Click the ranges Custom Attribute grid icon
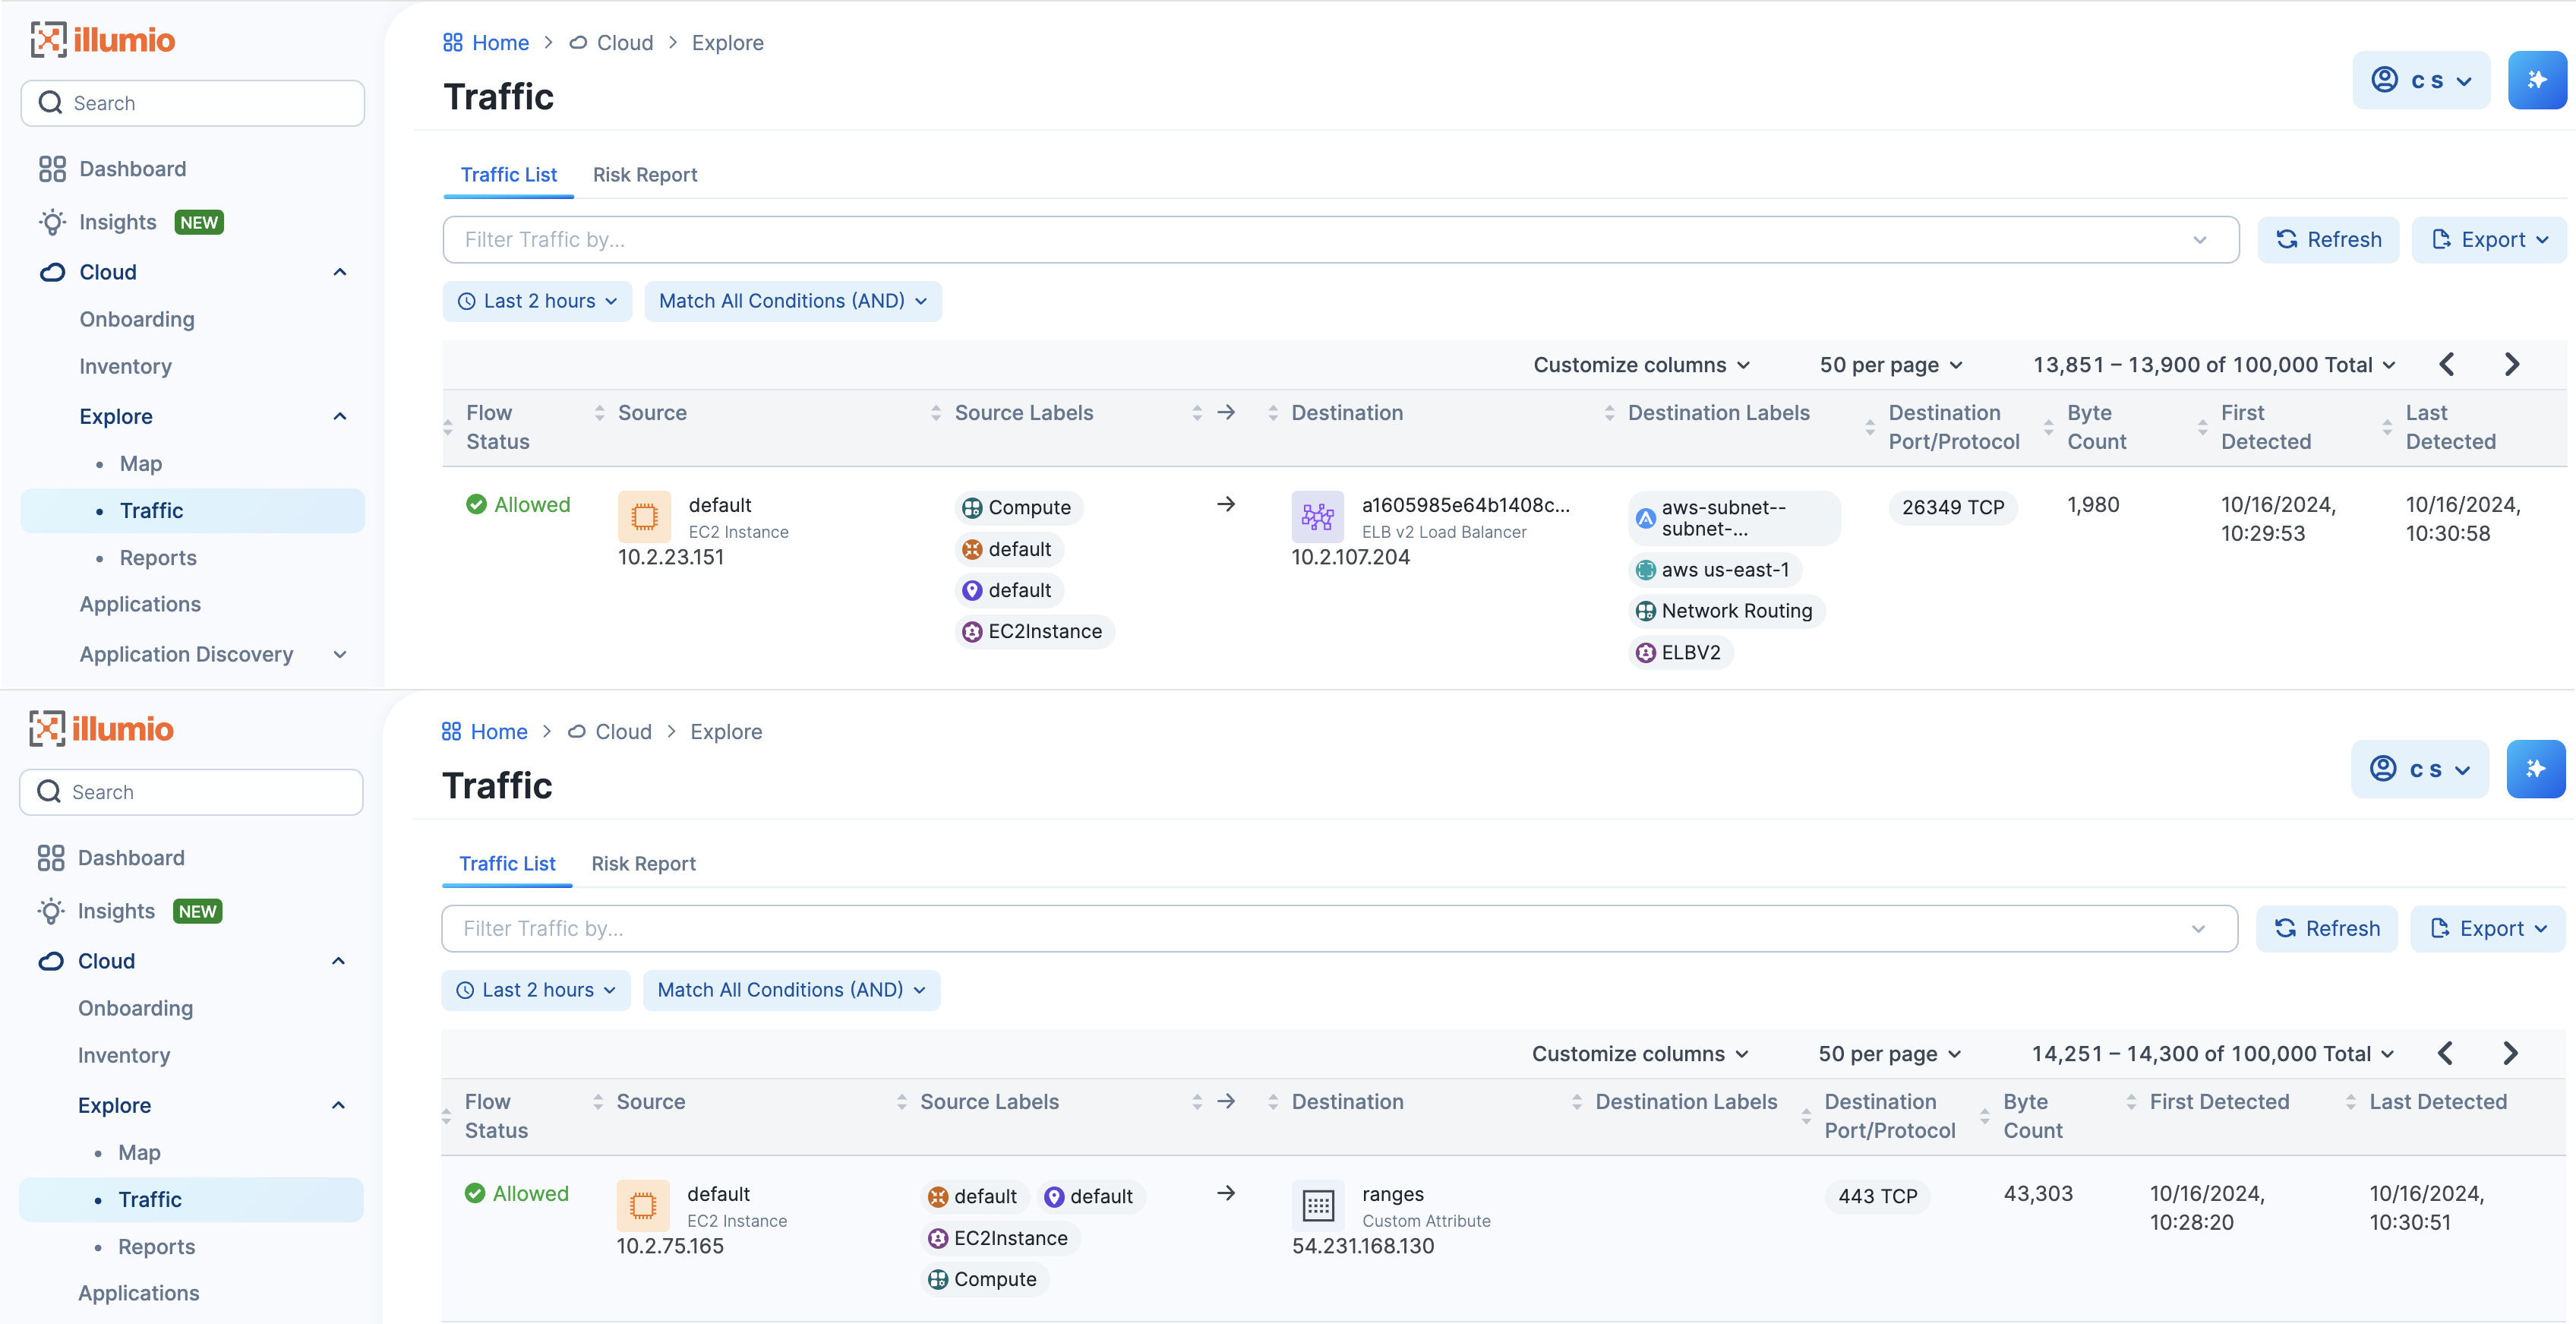This screenshot has height=1324, width=2576. [x=1318, y=1206]
